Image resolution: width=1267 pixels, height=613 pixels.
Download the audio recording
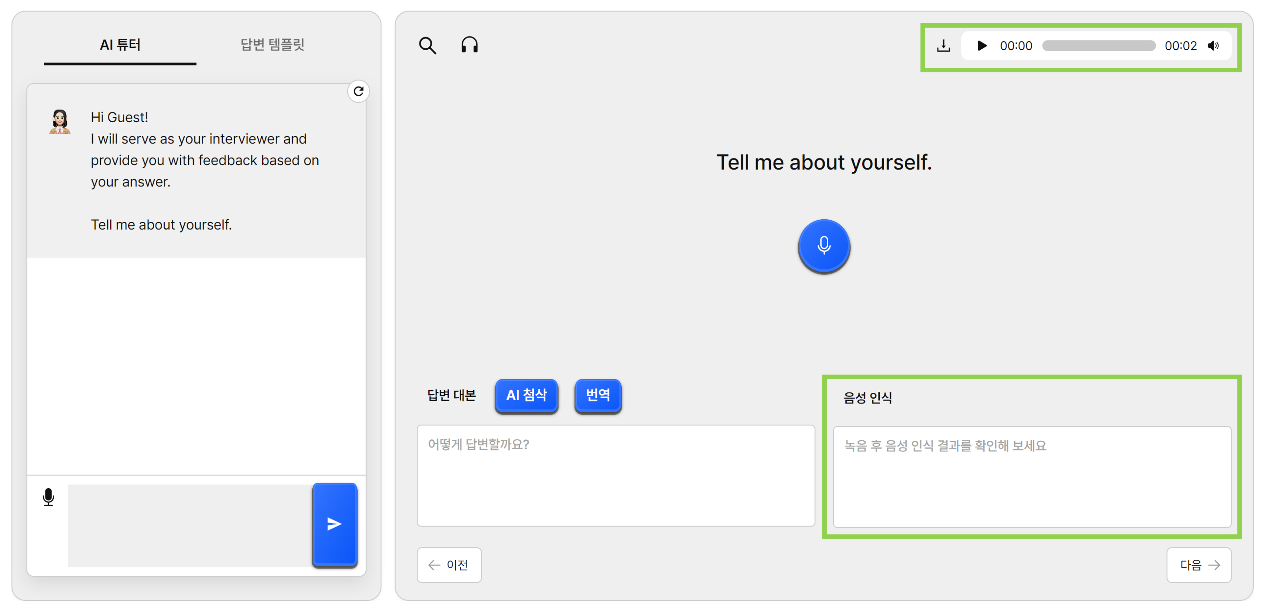944,46
